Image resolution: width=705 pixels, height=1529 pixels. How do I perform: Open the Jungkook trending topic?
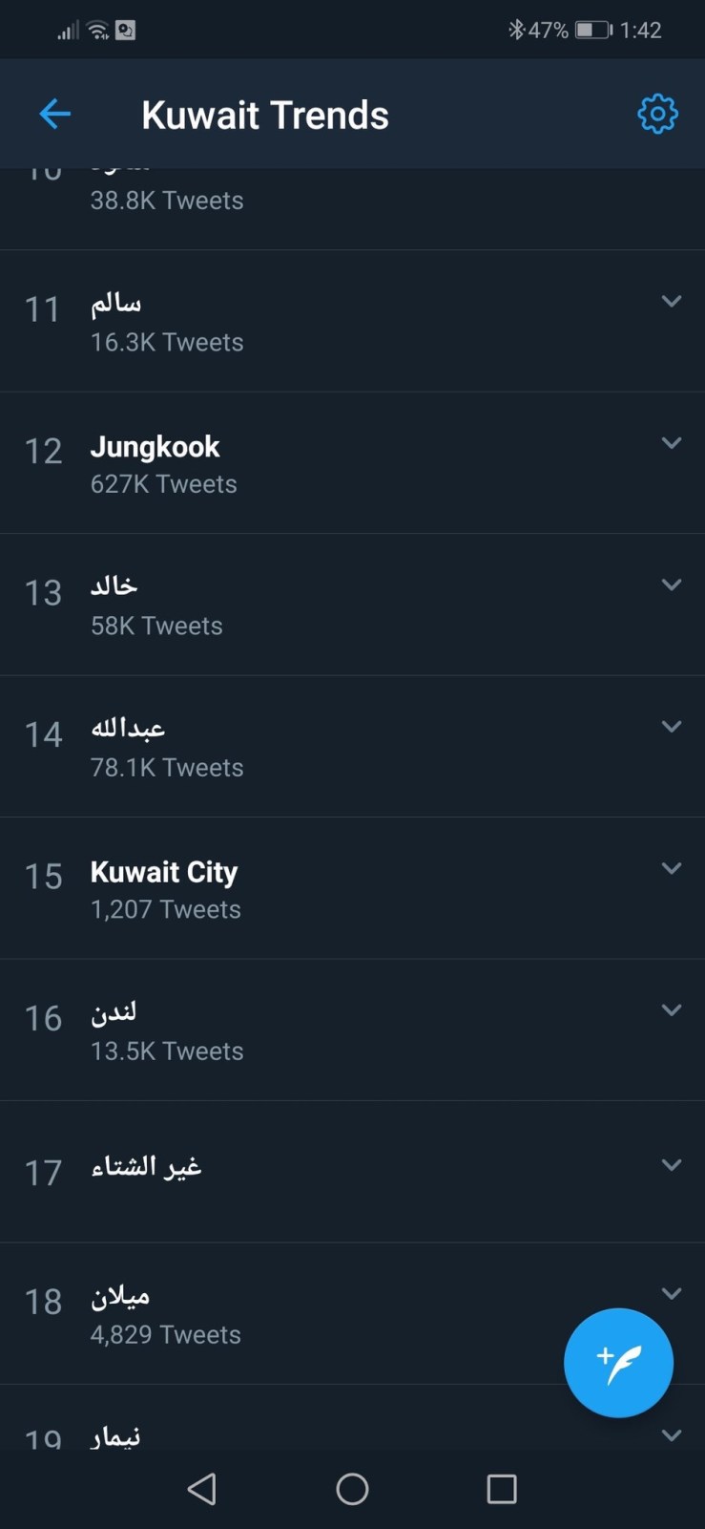[x=156, y=447]
